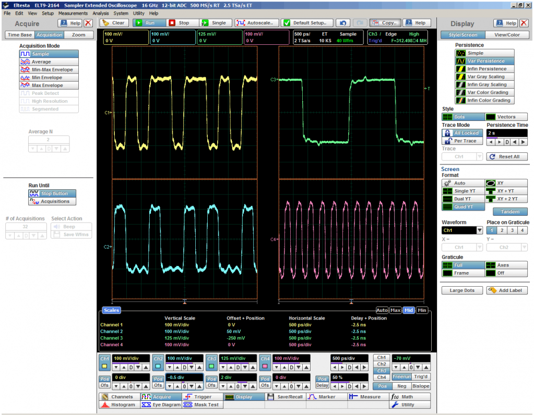534x415 pixels.
Task: Click the undo arrow icon in toolbar
Action: click(342, 23)
